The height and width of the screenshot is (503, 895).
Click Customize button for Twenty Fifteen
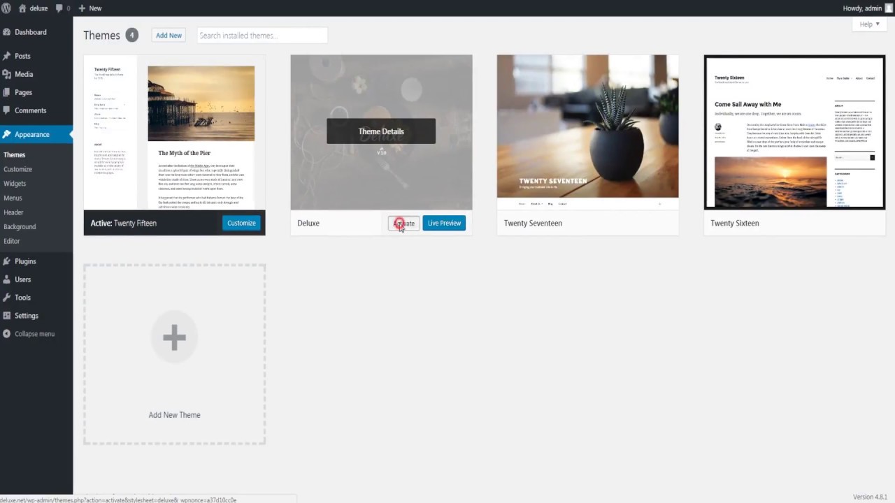click(x=241, y=223)
